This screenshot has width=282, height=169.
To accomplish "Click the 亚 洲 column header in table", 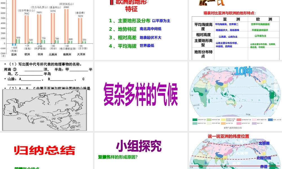I will [x=231, y=19].
